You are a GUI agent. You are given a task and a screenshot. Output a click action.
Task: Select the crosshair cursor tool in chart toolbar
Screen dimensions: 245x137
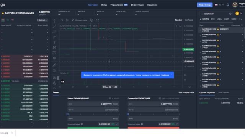click(x=54, y=21)
